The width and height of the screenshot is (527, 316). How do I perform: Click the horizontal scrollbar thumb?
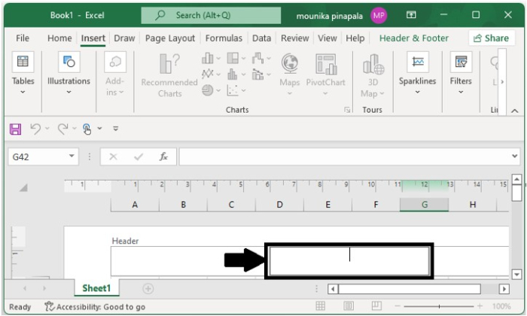[x=410, y=289]
